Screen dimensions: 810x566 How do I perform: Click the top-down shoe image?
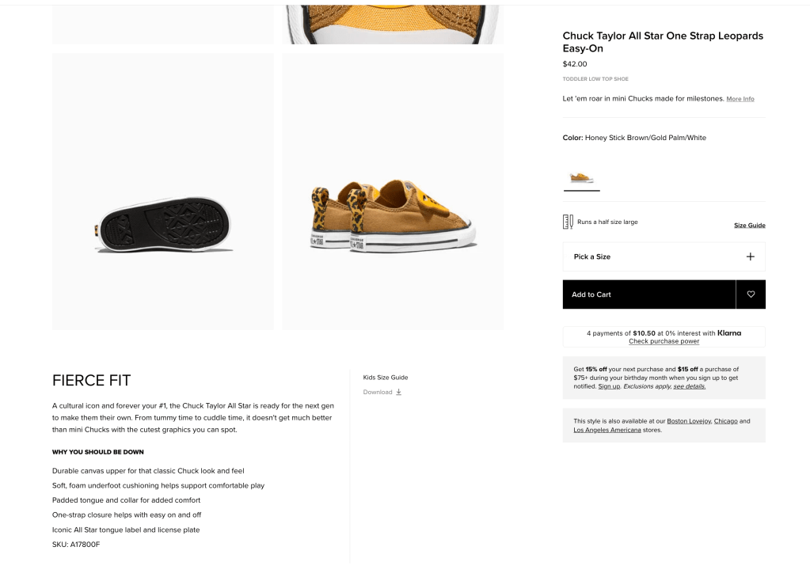tap(393, 24)
